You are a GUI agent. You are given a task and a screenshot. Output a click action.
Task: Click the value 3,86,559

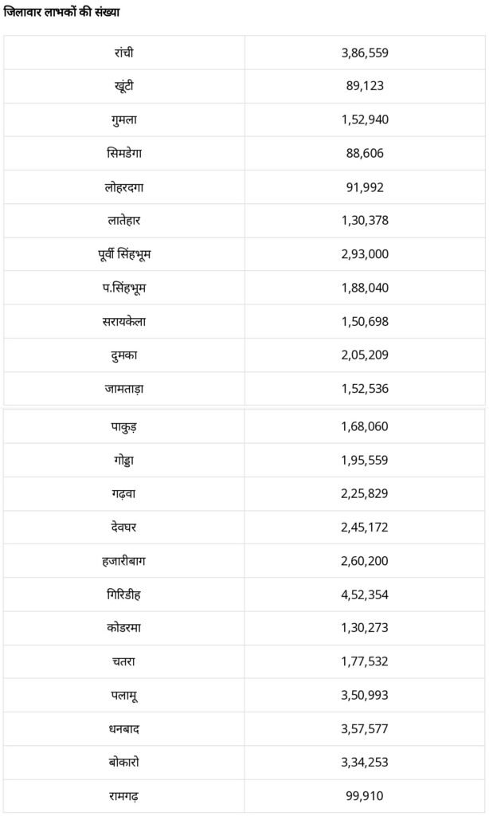(x=364, y=53)
